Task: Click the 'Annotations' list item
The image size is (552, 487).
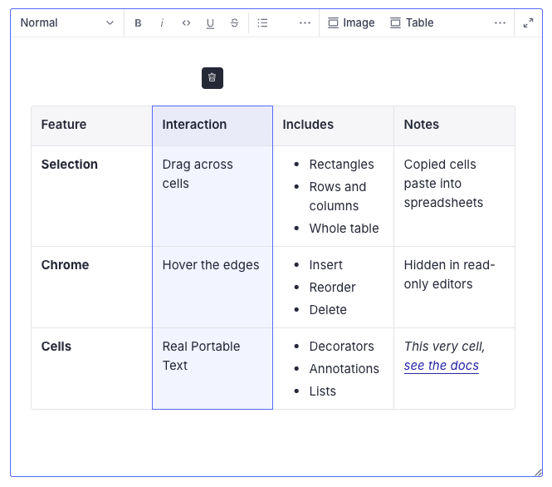Action: (x=344, y=369)
